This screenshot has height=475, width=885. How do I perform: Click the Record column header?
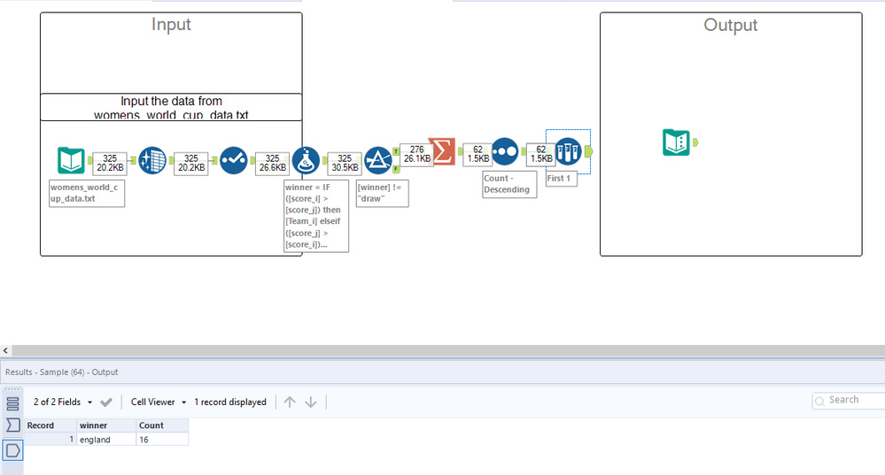click(x=50, y=425)
